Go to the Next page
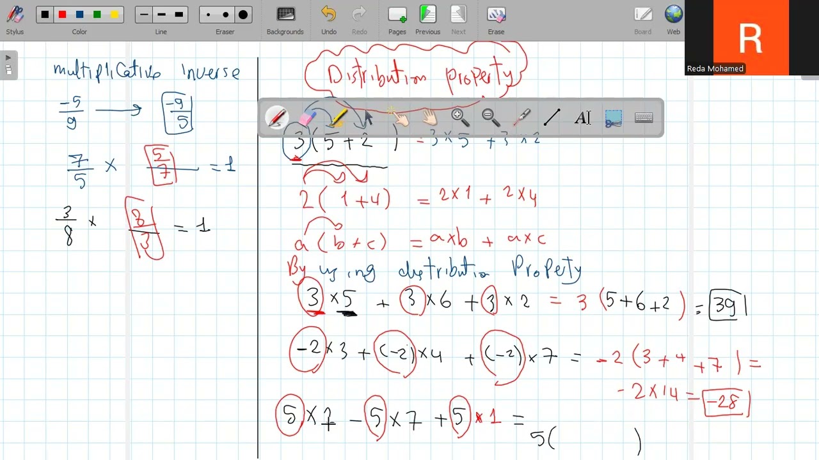 459,20
